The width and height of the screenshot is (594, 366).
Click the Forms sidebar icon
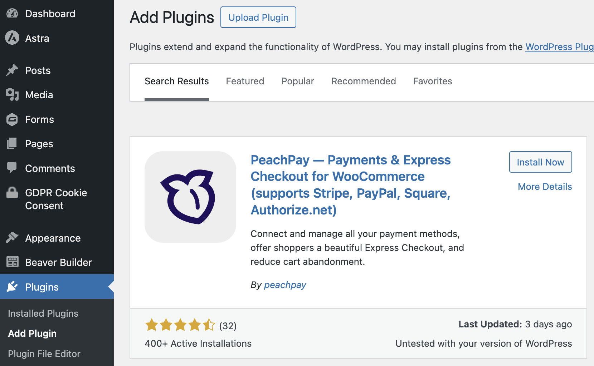(12, 119)
